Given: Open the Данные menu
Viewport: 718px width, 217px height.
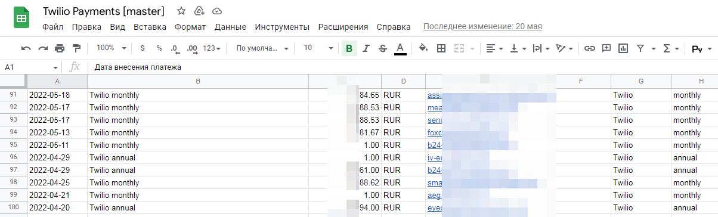Looking at the screenshot, I should pyautogui.click(x=230, y=27).
